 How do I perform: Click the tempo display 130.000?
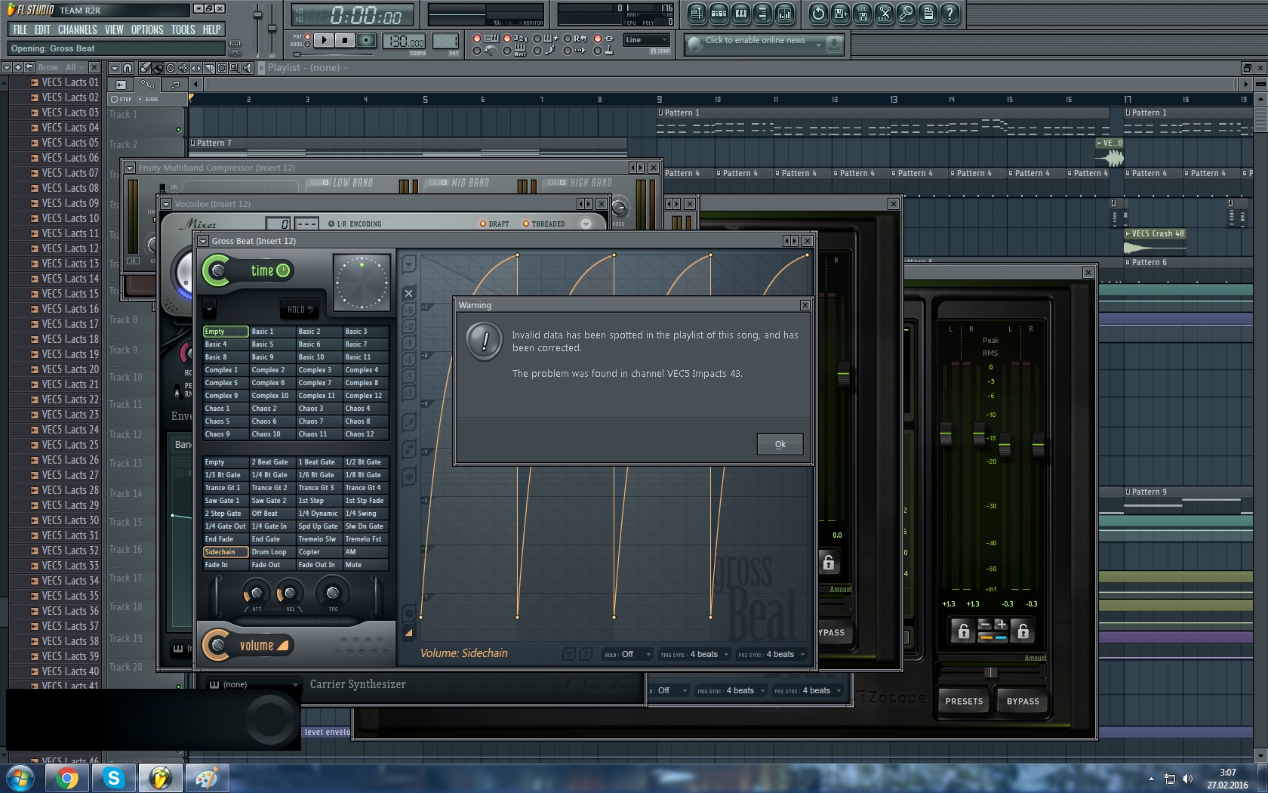[405, 41]
